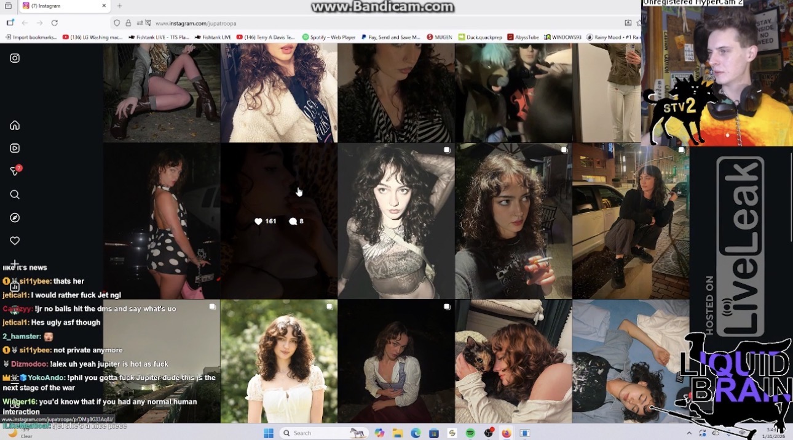Screen dimensions: 793x440
Task: Open Search magnifier in Instagram sidebar
Action: (x=15, y=195)
